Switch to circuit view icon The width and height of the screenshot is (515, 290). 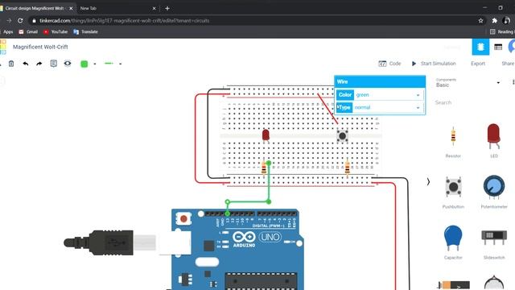480,47
